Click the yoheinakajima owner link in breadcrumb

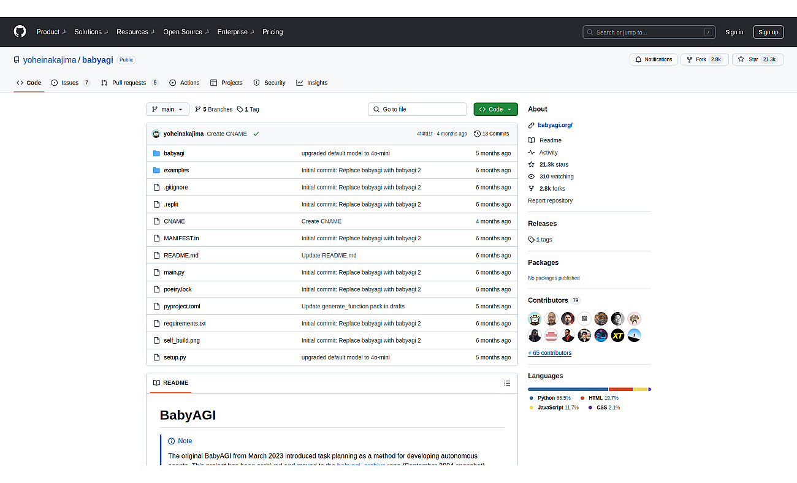[50, 60]
